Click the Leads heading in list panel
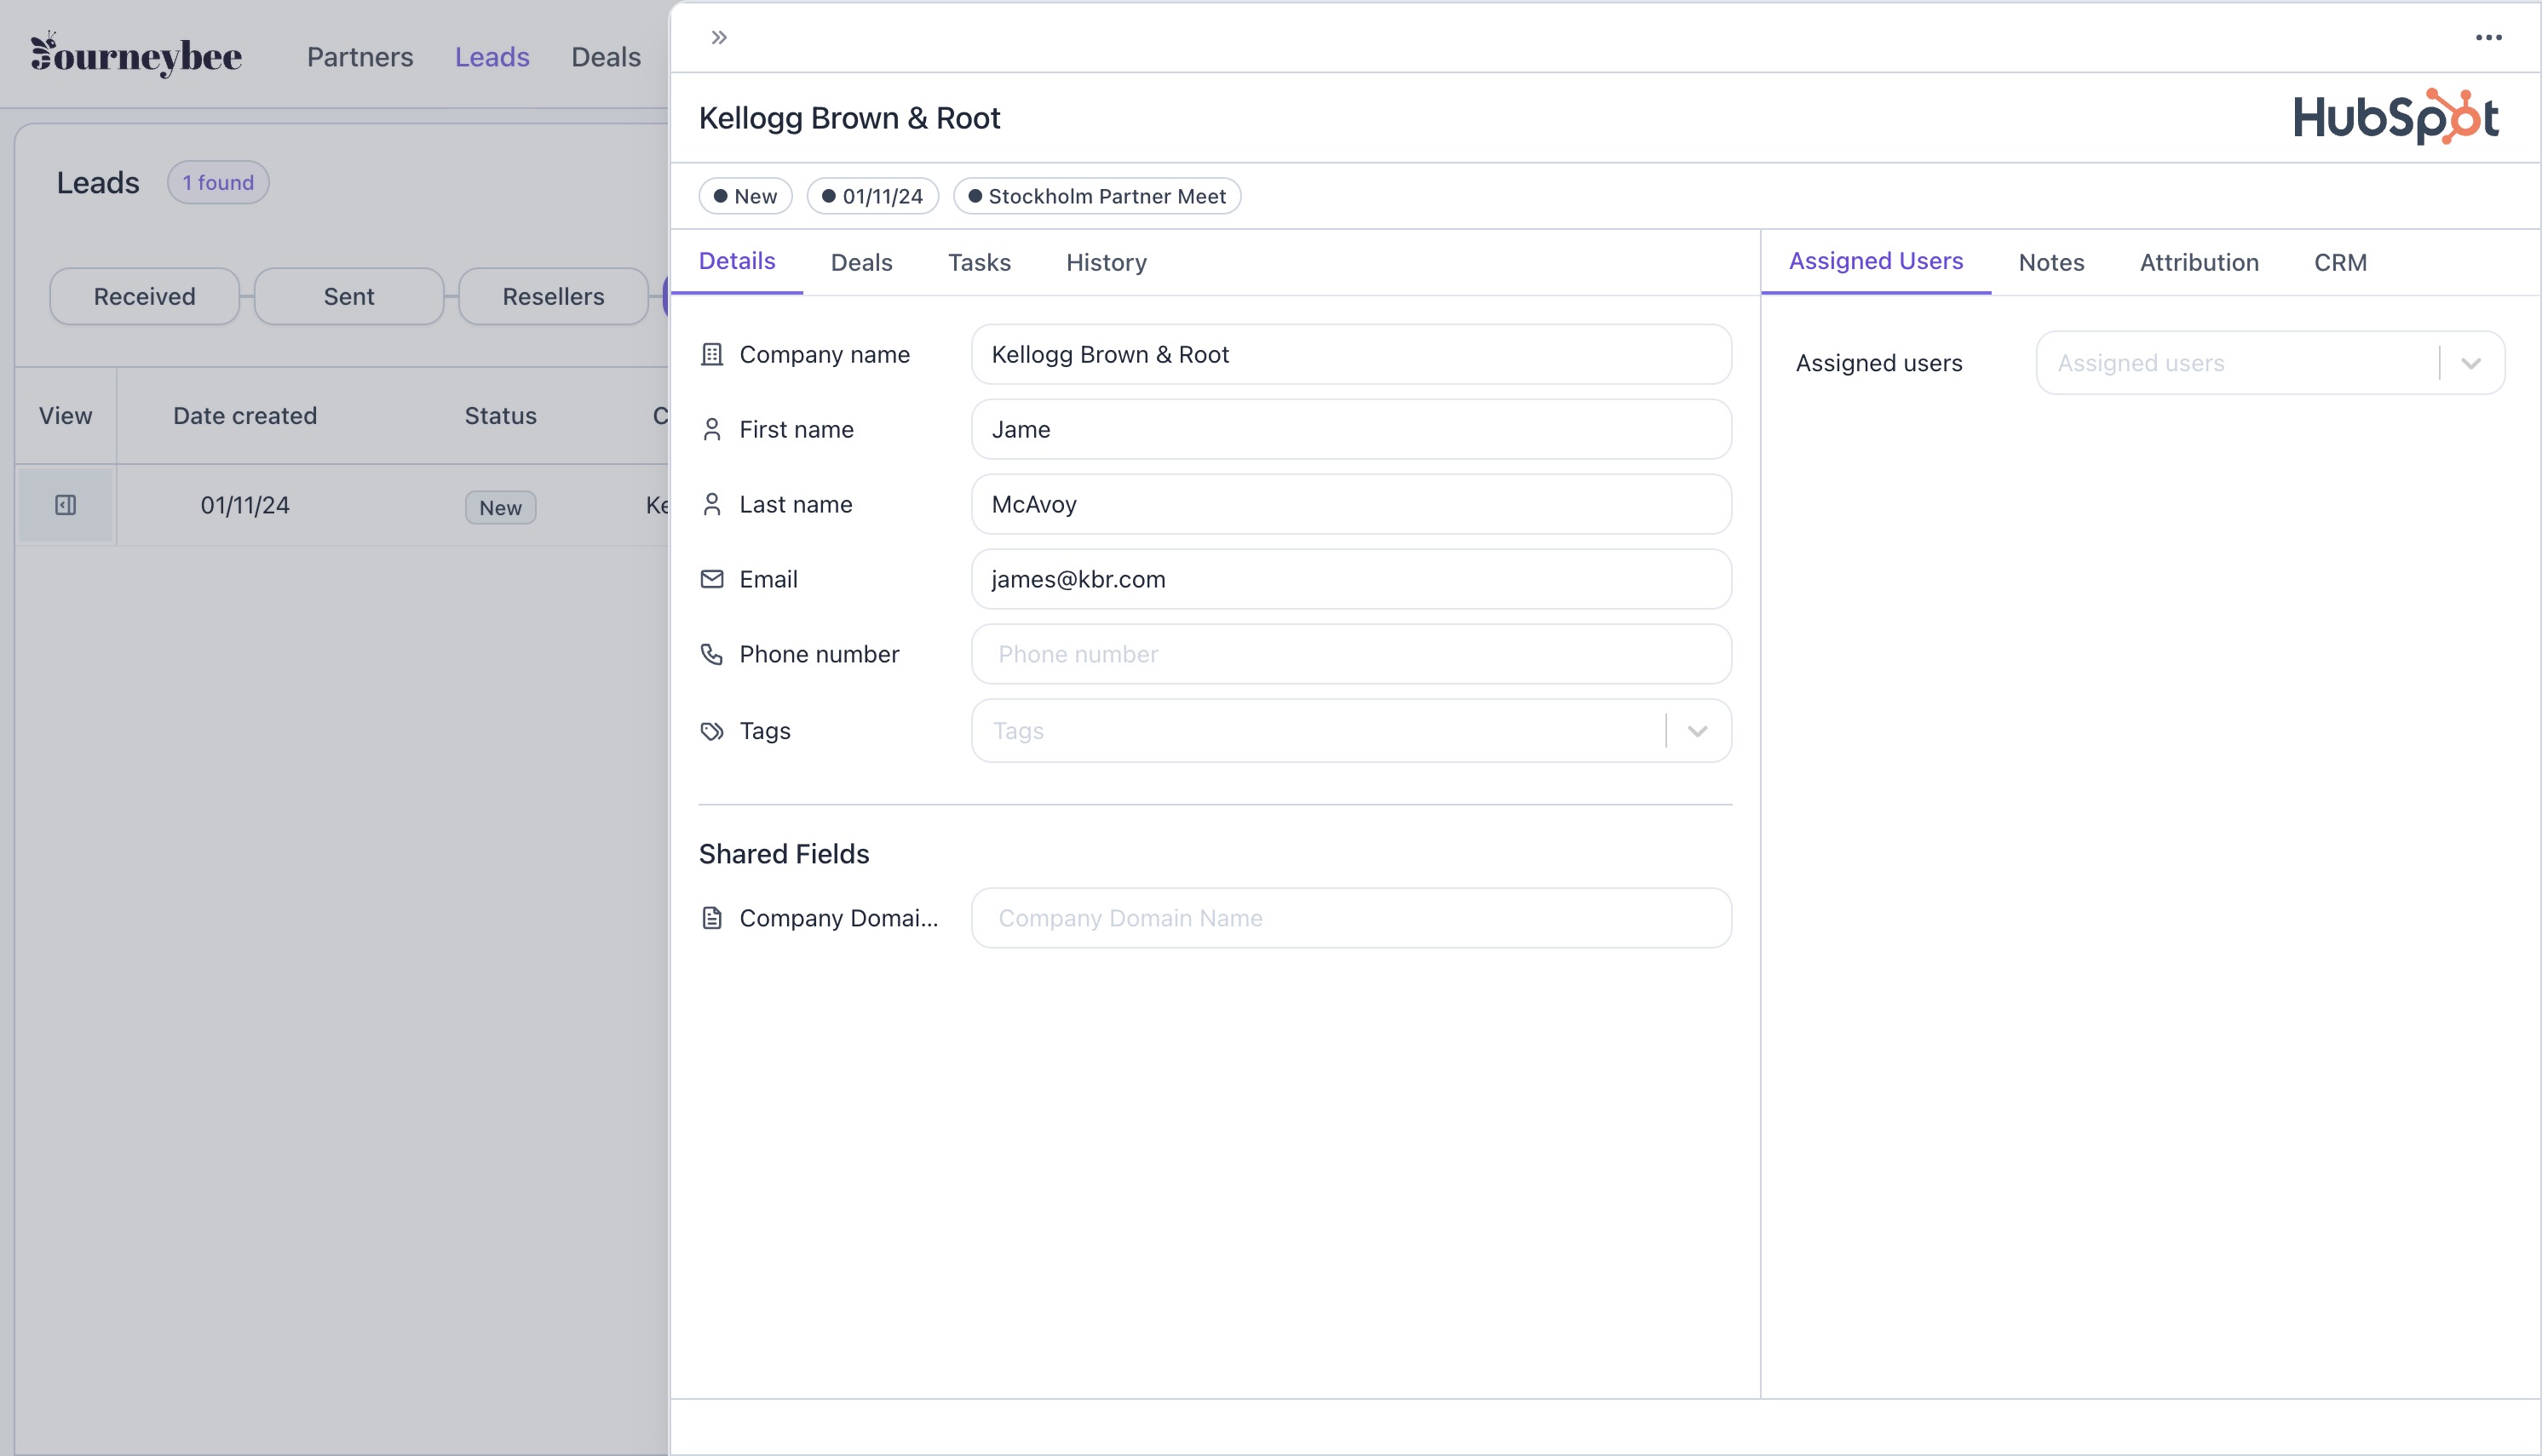 click(98, 183)
